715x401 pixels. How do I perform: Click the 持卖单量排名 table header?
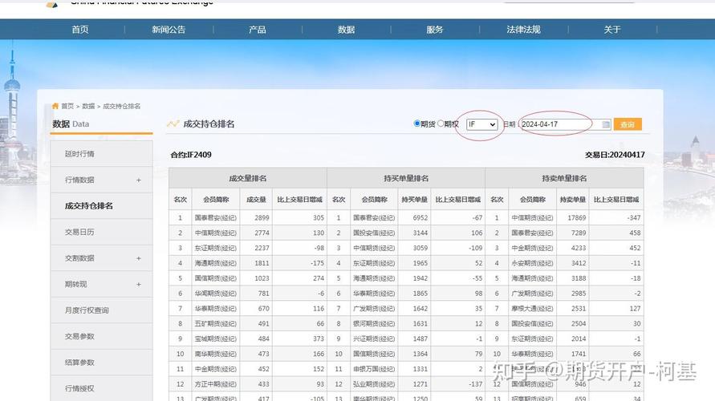pyautogui.click(x=564, y=178)
